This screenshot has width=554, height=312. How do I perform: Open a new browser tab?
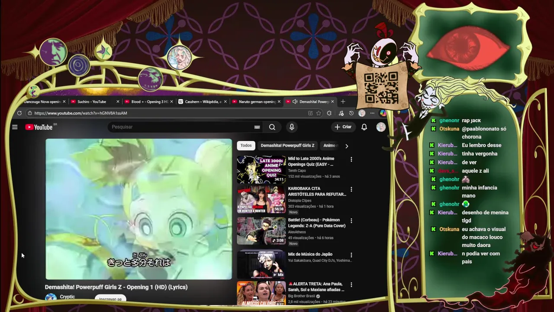pyautogui.click(x=343, y=101)
